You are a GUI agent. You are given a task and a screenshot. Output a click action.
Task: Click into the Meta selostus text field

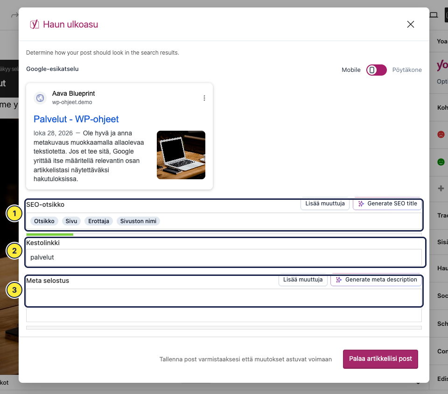tap(224, 305)
